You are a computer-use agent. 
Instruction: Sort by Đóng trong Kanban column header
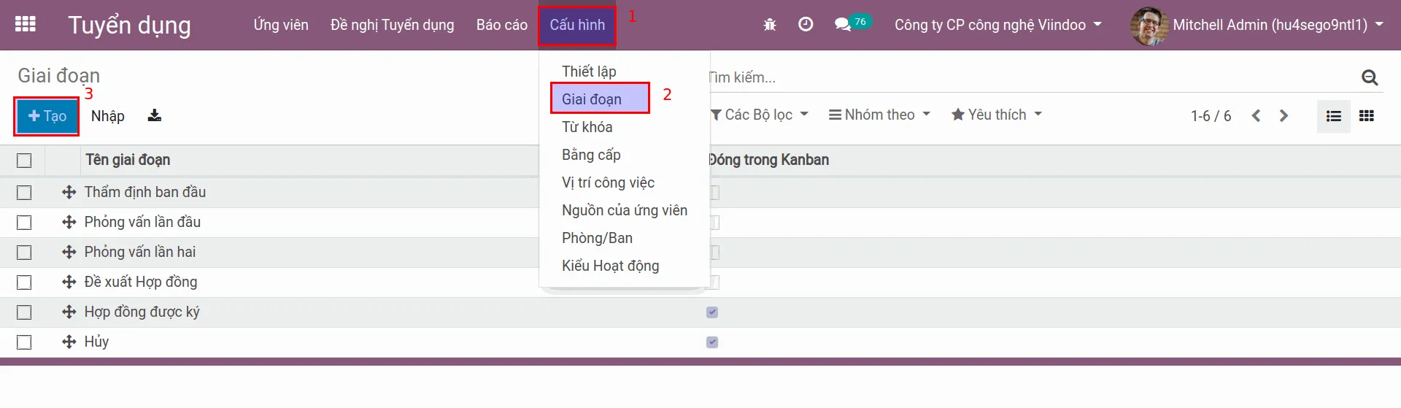tap(768, 160)
